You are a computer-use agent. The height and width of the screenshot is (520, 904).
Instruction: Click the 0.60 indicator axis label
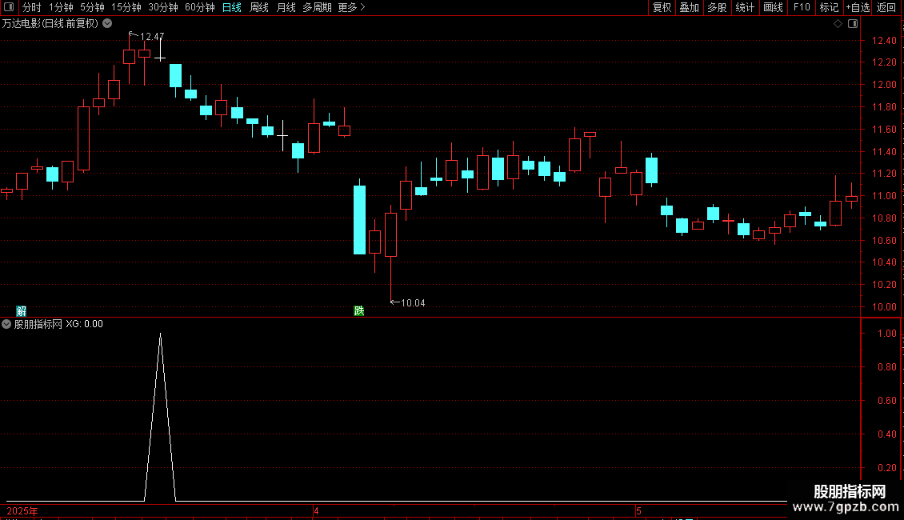pyautogui.click(x=886, y=401)
